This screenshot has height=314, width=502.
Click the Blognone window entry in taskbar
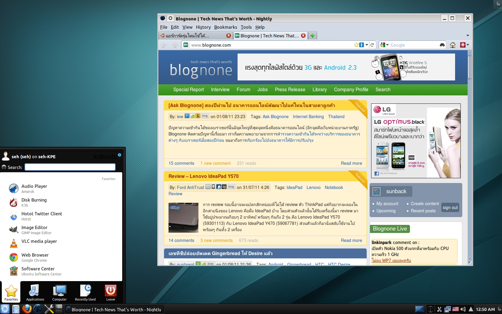pyautogui.click(x=114, y=310)
